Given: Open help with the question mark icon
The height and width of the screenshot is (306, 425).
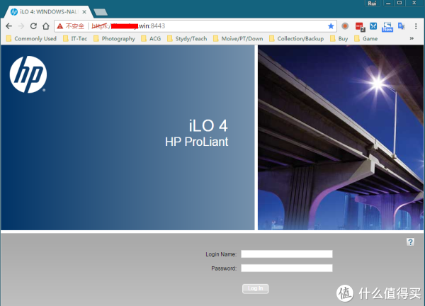Looking at the screenshot, I should [410, 242].
